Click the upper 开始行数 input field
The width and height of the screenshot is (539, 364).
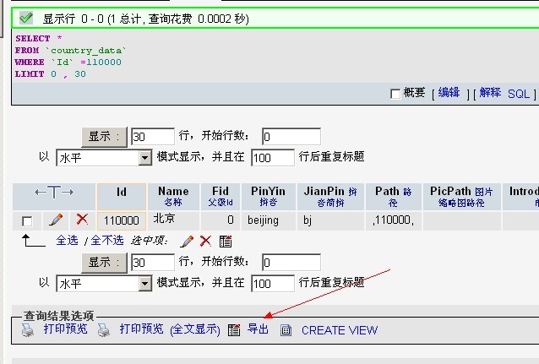[x=291, y=137]
